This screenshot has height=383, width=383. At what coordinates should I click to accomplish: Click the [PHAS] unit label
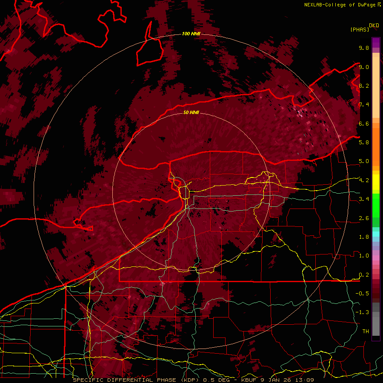[360, 29]
